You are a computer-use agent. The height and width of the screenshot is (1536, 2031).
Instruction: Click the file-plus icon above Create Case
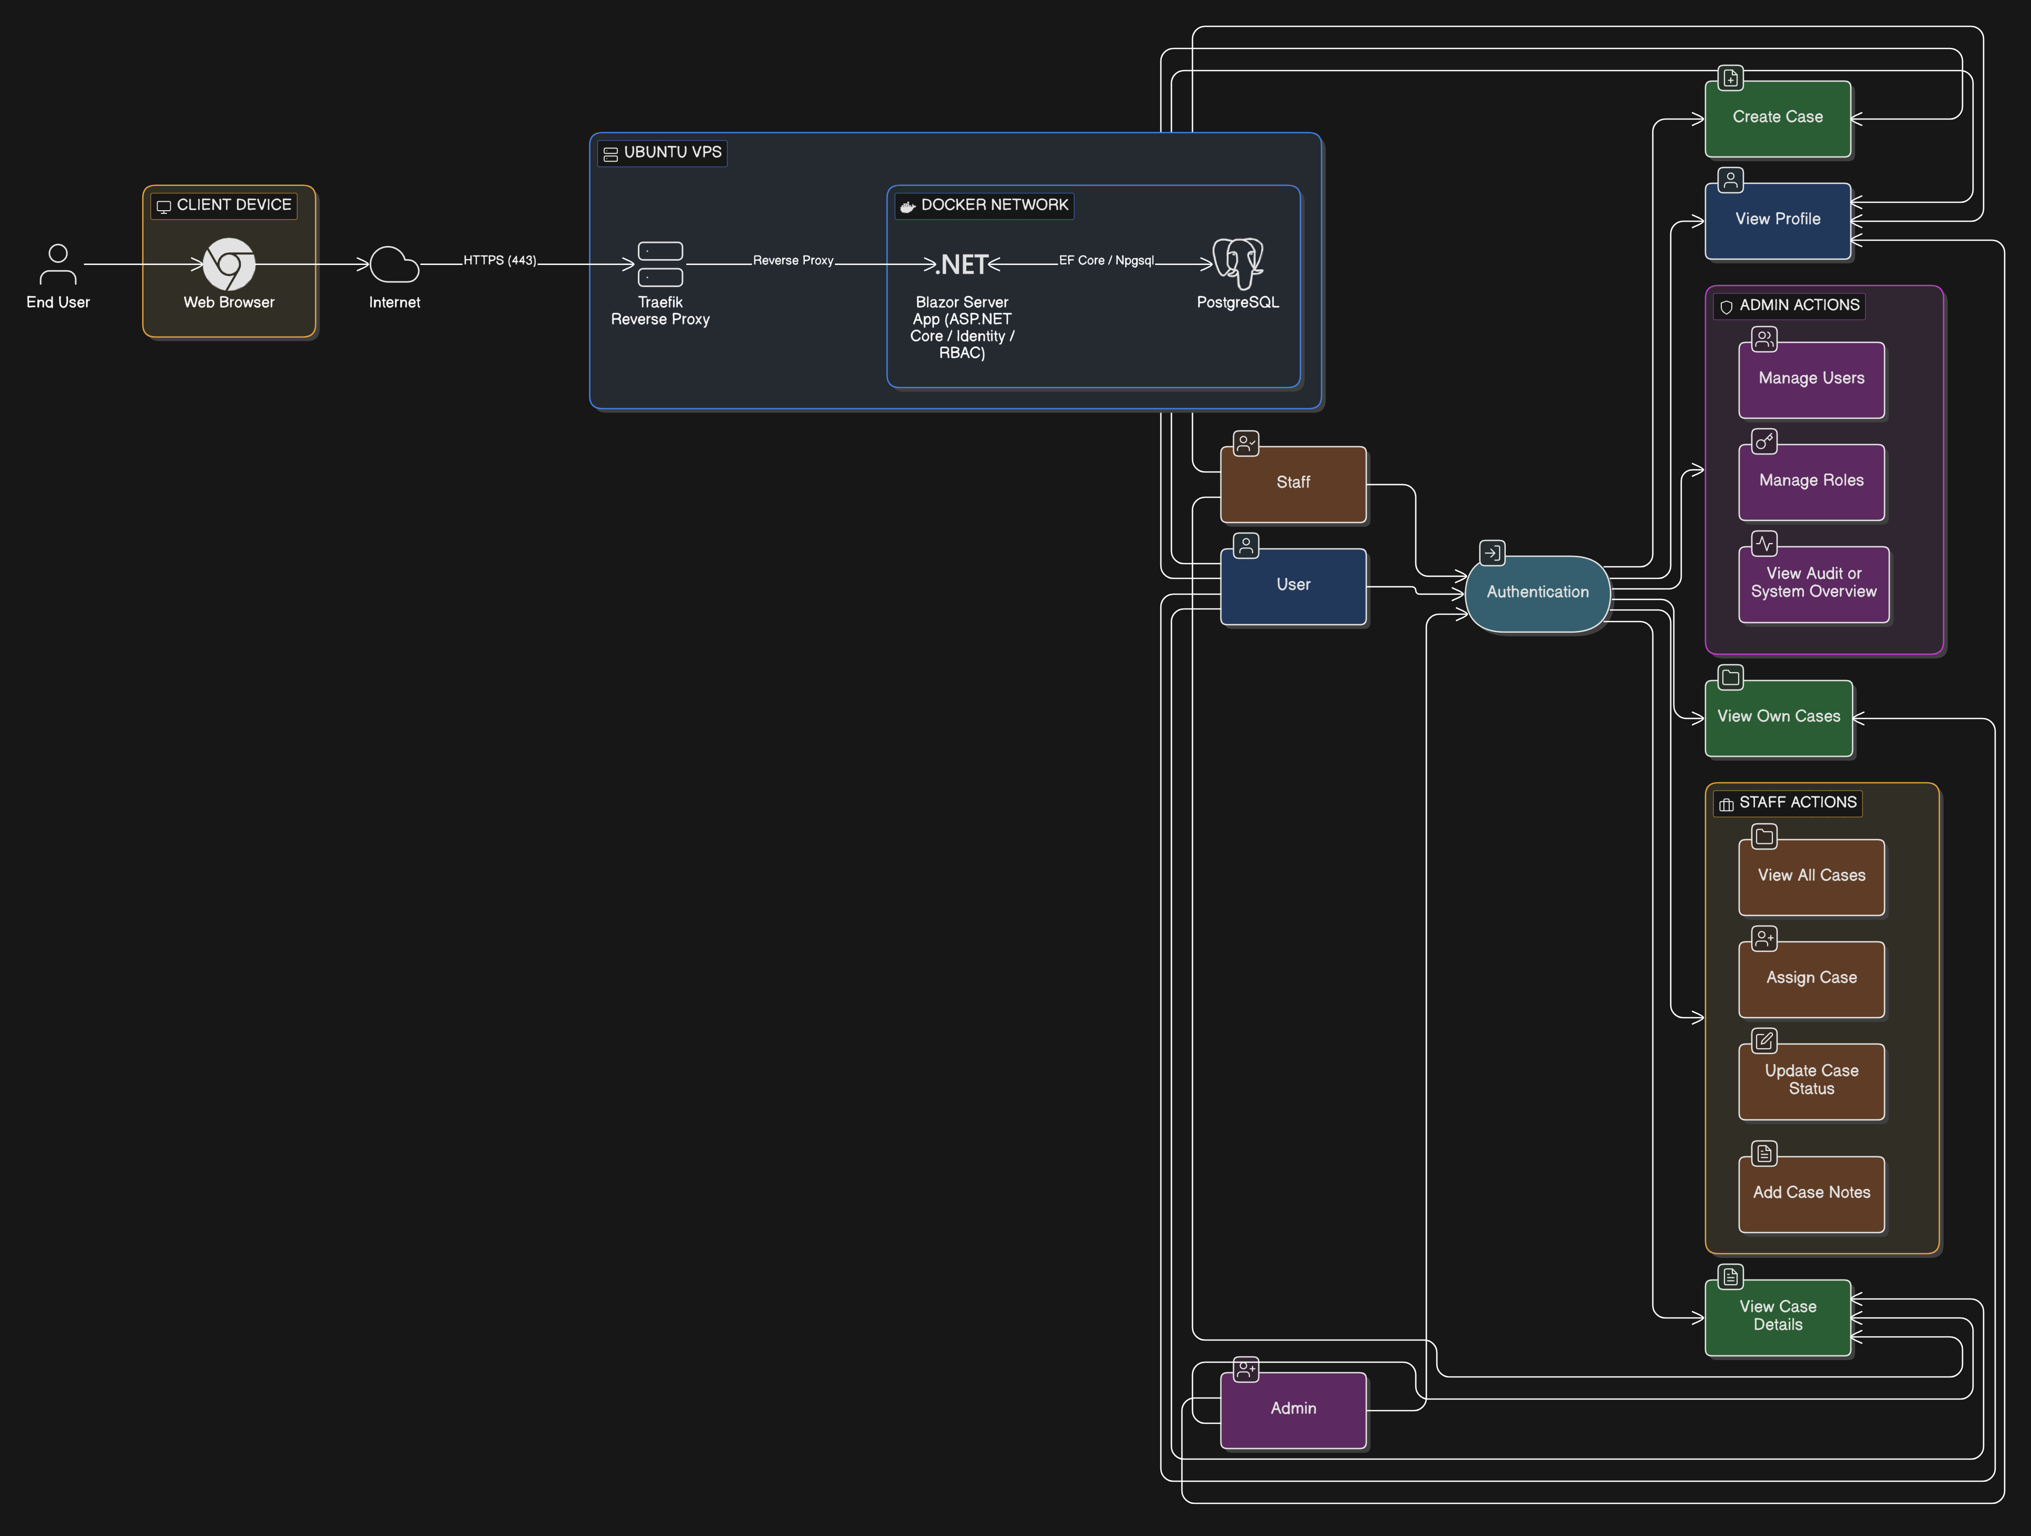1731,78
